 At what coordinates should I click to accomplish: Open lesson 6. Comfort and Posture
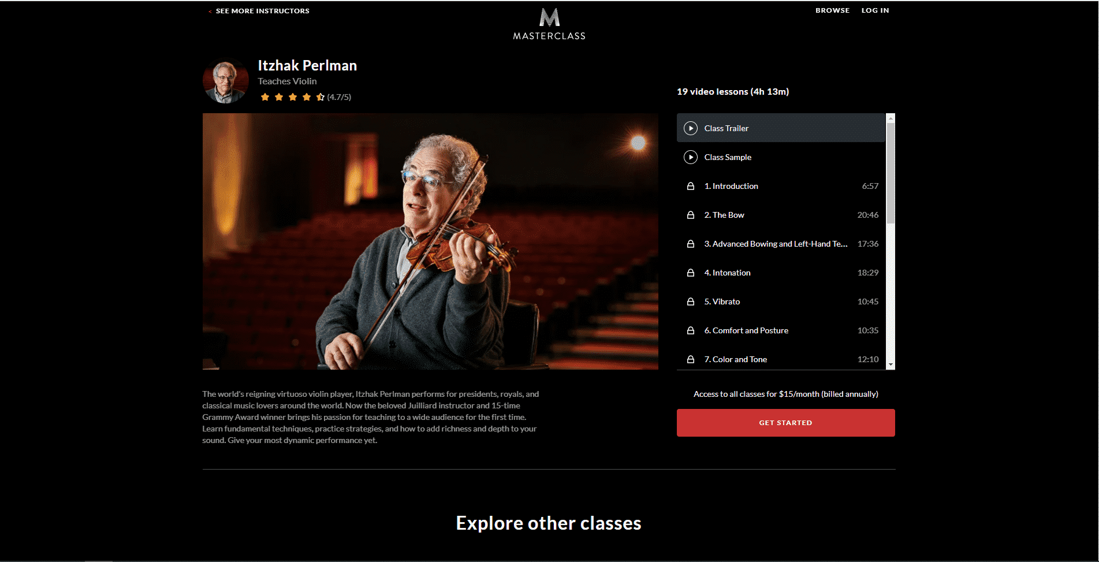click(781, 330)
